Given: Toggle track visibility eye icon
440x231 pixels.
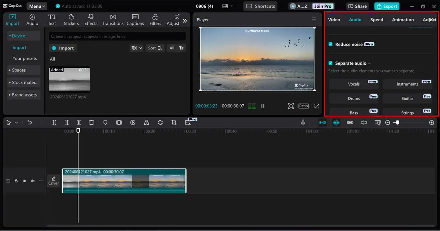Looking at the screenshot, I should (x=24, y=181).
